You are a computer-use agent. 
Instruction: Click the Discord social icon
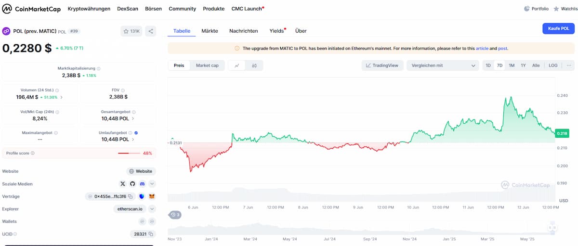click(142, 184)
